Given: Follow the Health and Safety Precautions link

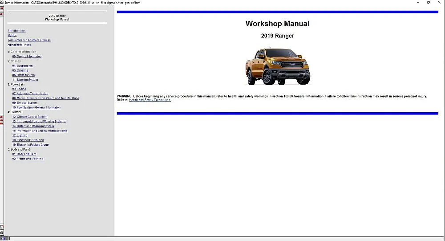Looking at the screenshot, I should 150,100.
